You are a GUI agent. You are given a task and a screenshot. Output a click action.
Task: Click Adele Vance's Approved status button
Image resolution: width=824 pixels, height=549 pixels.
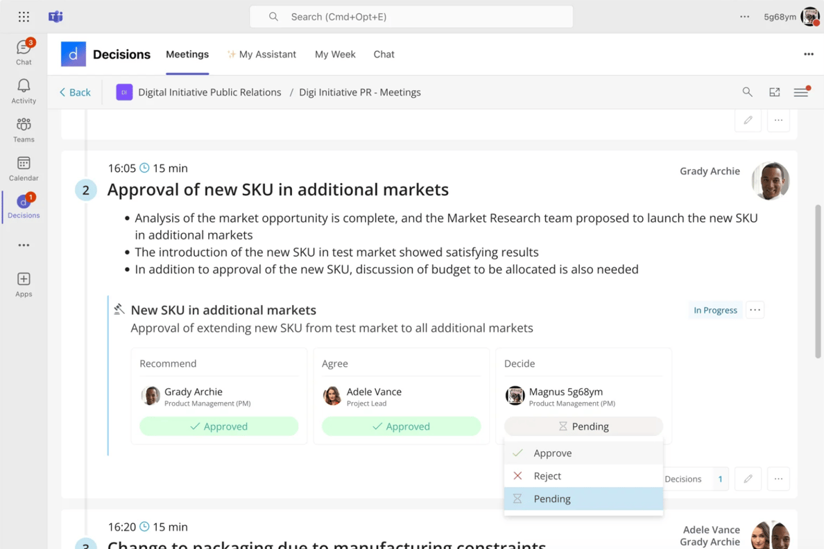pos(401,426)
